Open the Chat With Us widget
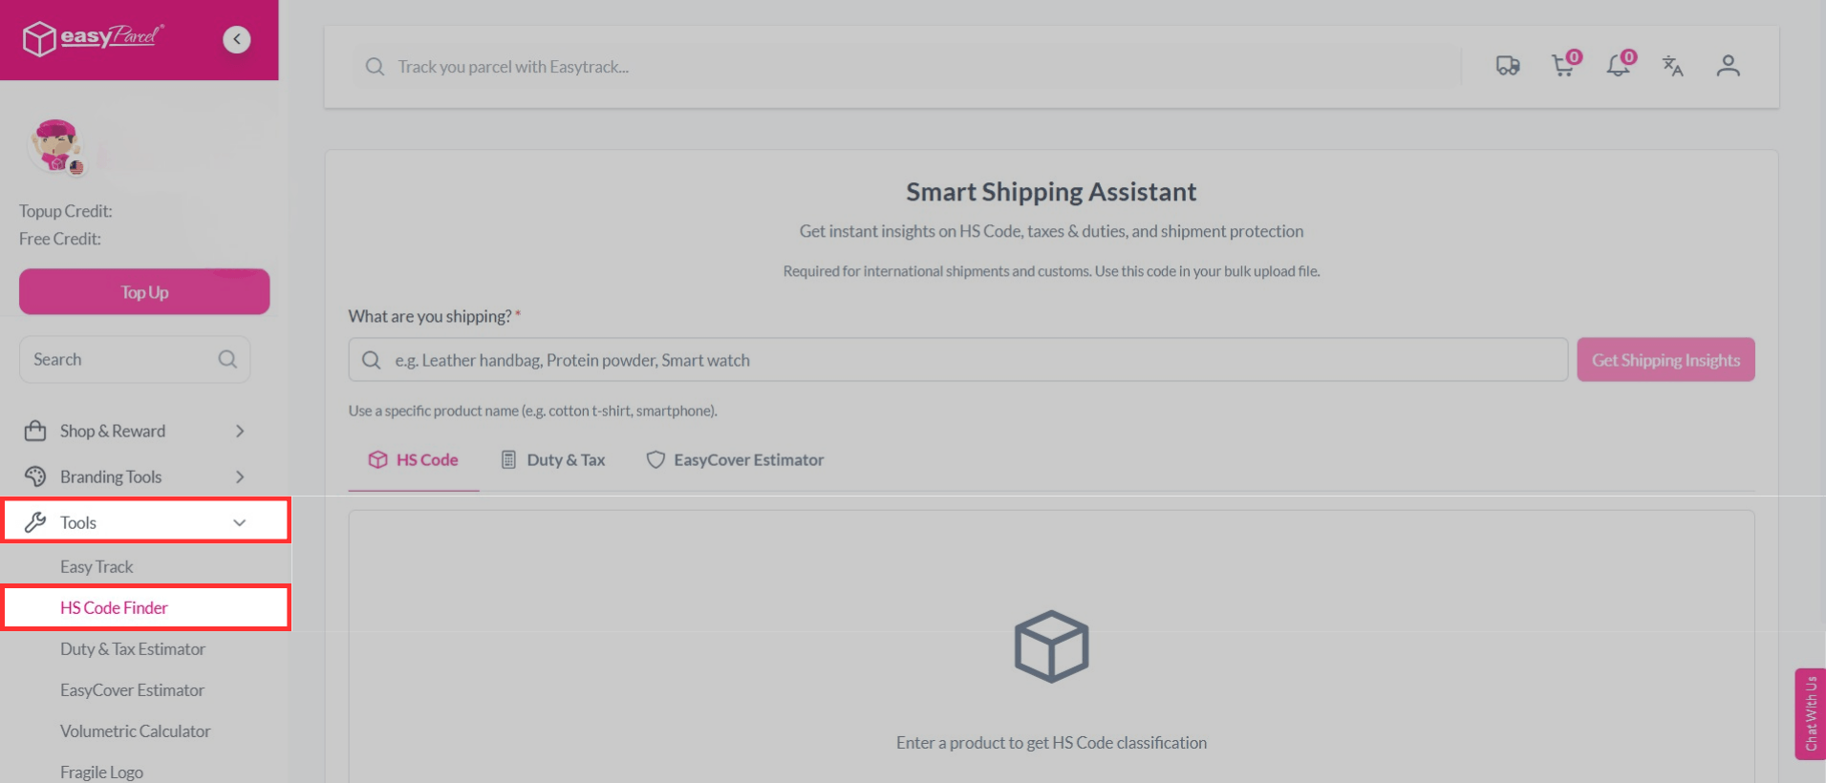This screenshot has height=783, width=1826. point(1810,713)
